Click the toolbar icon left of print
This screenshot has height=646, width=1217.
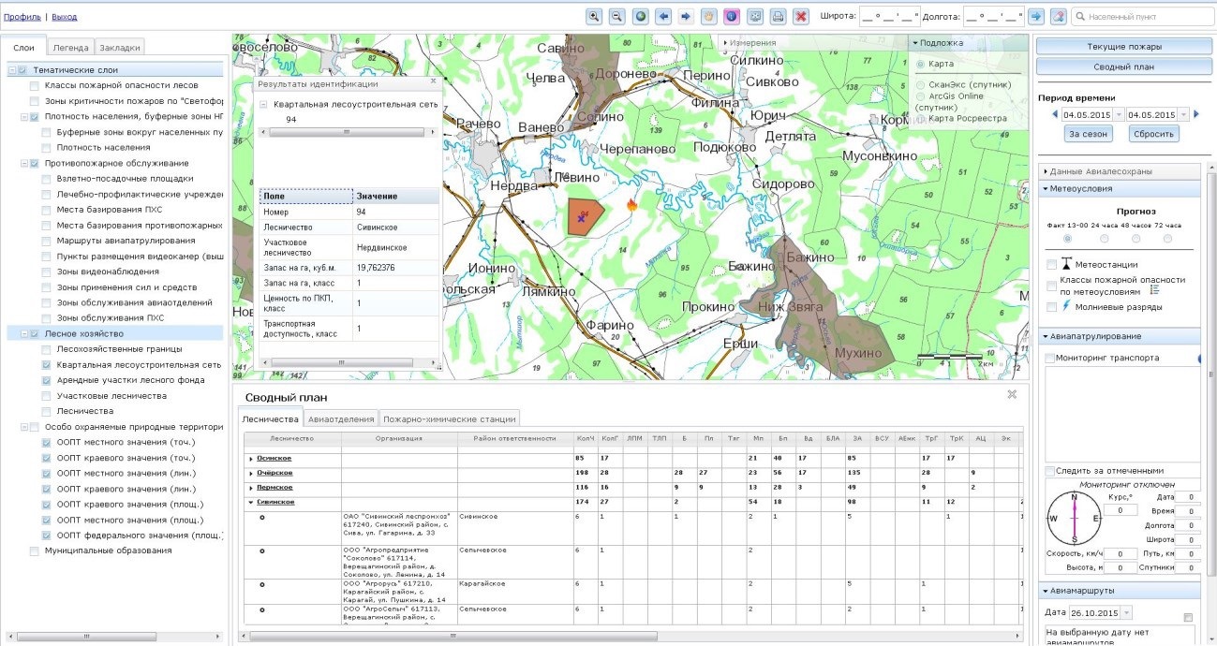click(755, 16)
